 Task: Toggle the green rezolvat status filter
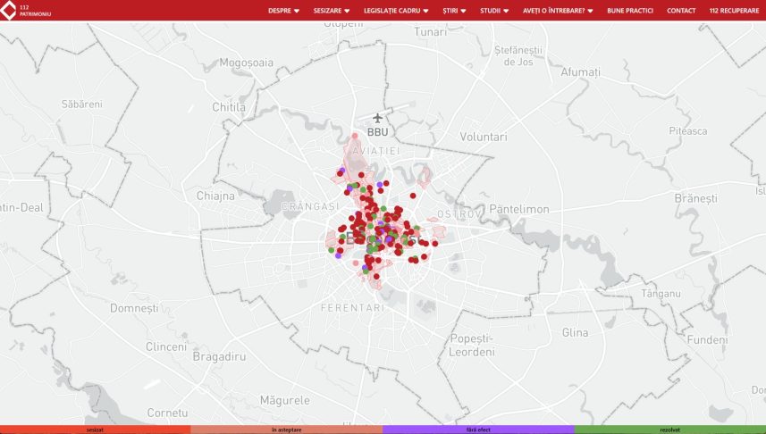[x=669, y=430]
